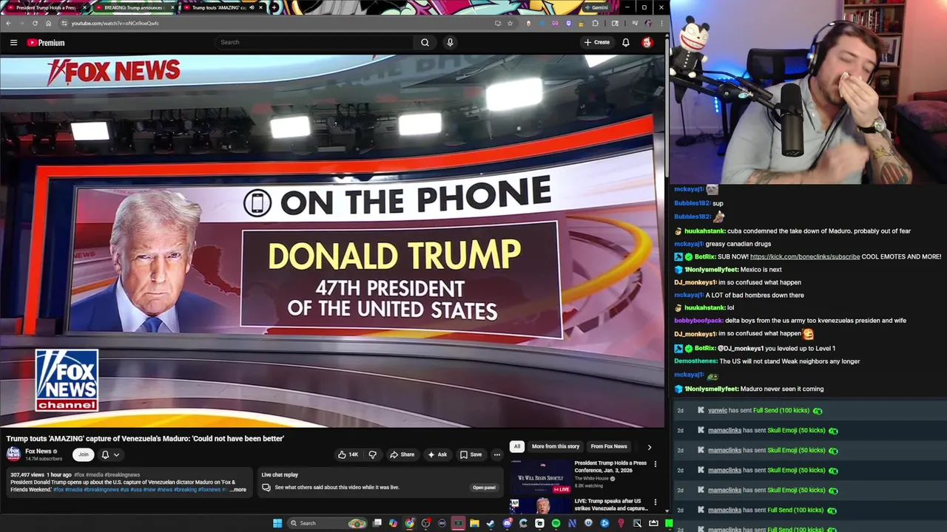Switch to 'President Trump Holds a Press' tab
947x532 pixels.
(x=46, y=7)
